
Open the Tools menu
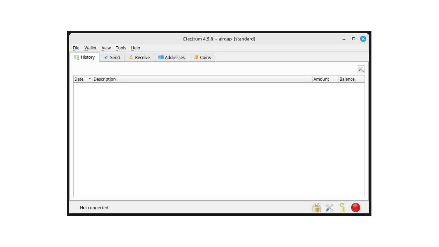(x=121, y=48)
